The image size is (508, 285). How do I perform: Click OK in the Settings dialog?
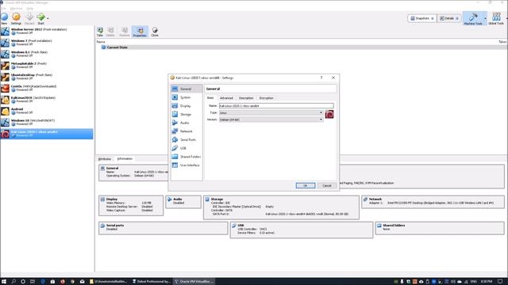pyautogui.click(x=305, y=186)
